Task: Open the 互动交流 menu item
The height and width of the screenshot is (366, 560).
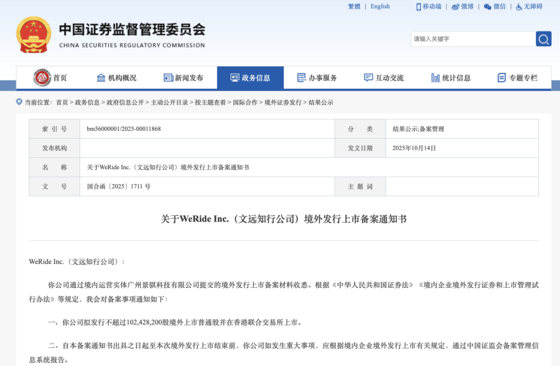Action: pyautogui.click(x=384, y=78)
